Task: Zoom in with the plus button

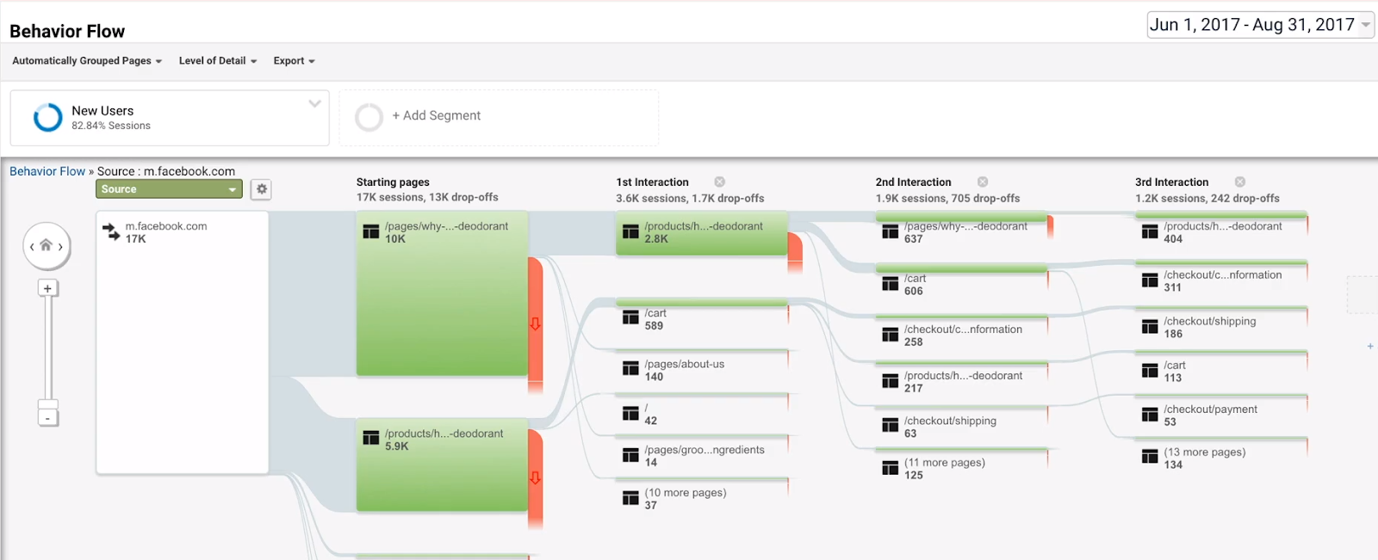Action: pyautogui.click(x=47, y=288)
